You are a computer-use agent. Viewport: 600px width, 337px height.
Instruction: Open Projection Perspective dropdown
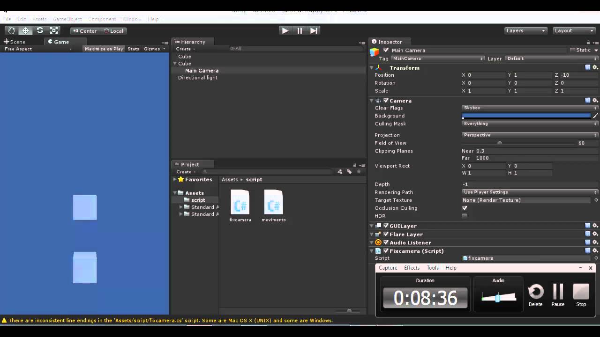tap(530, 135)
